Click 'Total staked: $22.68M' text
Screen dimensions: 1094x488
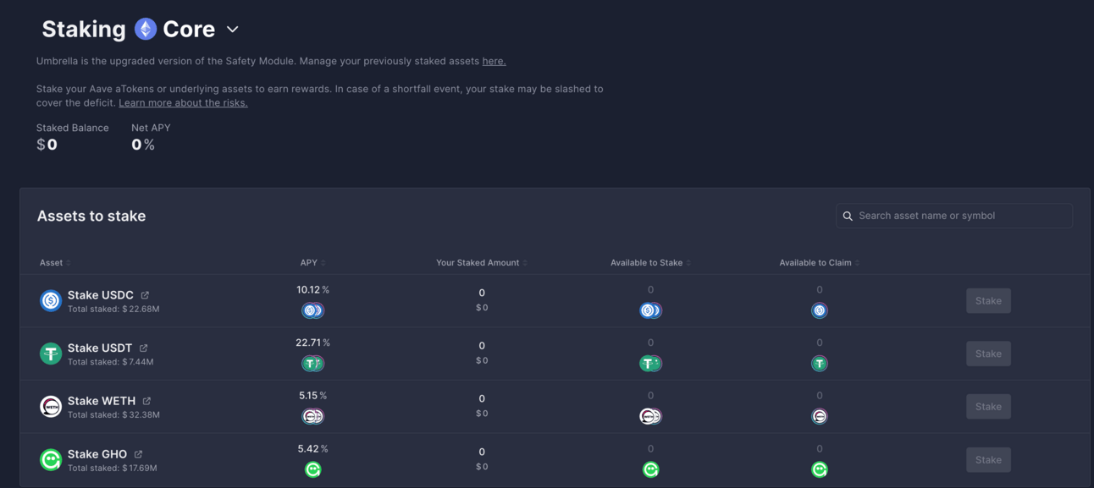113,310
